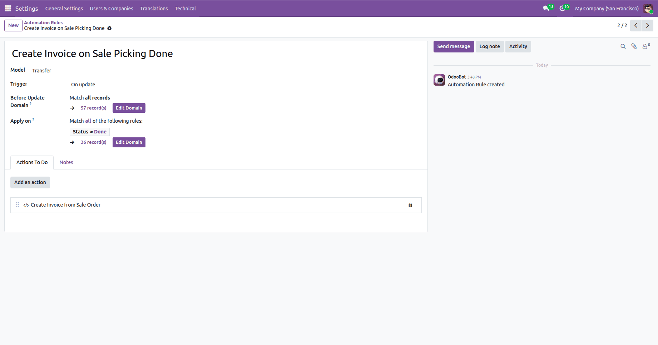Screen dimensions: 658x345
Task: Click the Settings app title
Action: point(26,9)
